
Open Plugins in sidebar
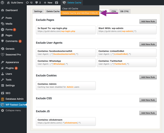[x=10, y=68]
